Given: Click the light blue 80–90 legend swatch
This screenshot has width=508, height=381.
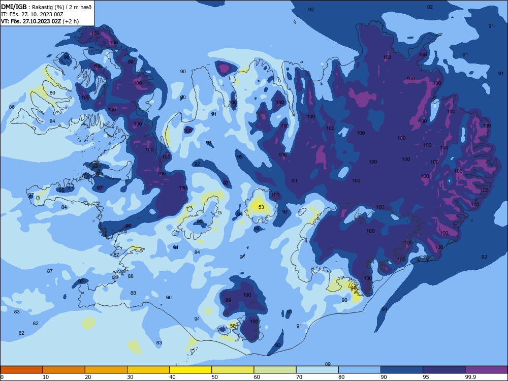Looking at the screenshot, I should 360,370.
